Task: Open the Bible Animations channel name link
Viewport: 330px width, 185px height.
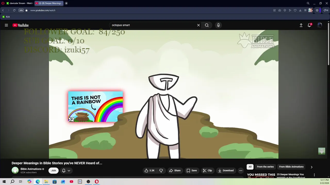Action: (x=31, y=169)
